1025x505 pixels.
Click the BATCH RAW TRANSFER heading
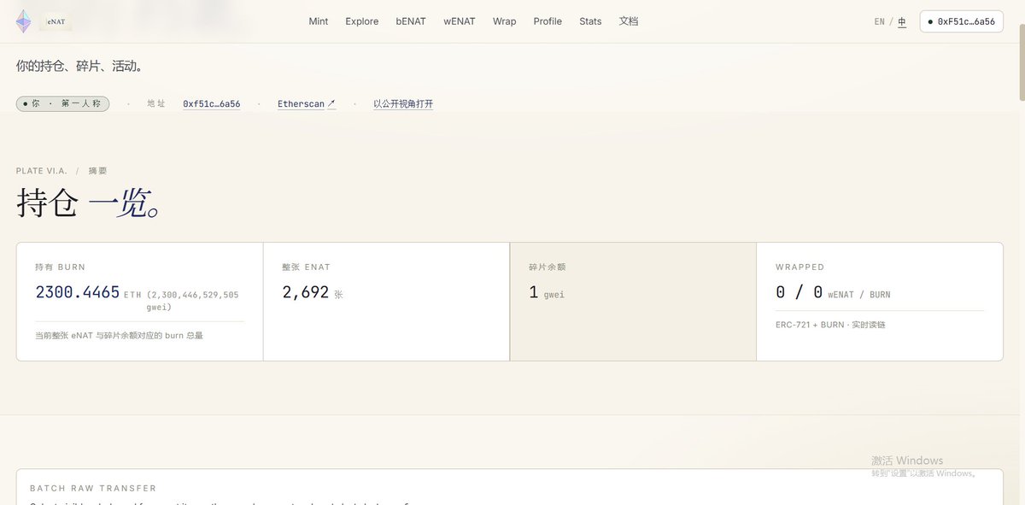pos(93,489)
